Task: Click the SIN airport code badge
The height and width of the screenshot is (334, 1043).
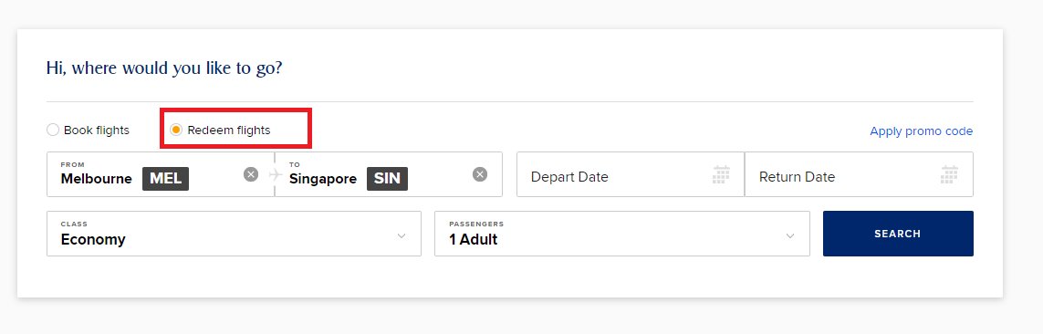Action: (x=387, y=178)
